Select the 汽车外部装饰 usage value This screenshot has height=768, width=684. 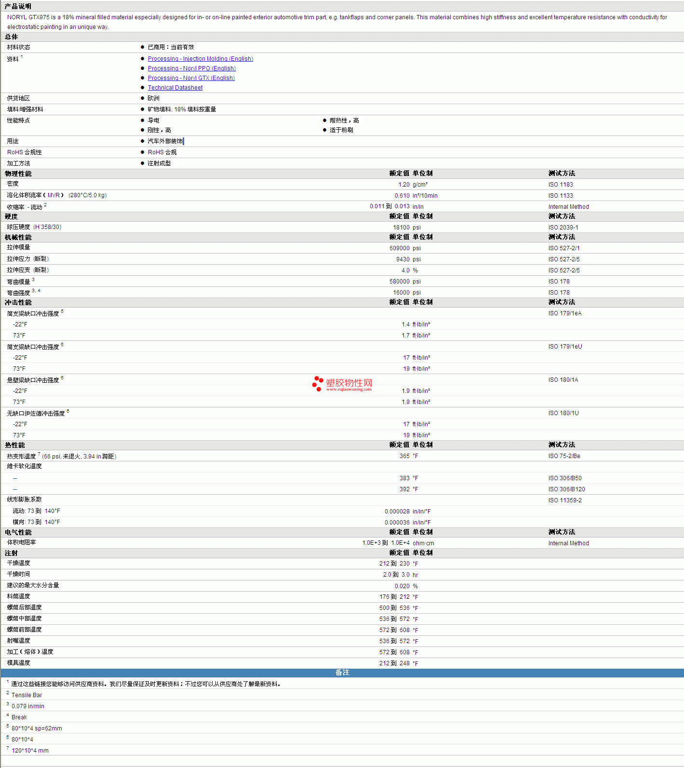[x=165, y=141]
